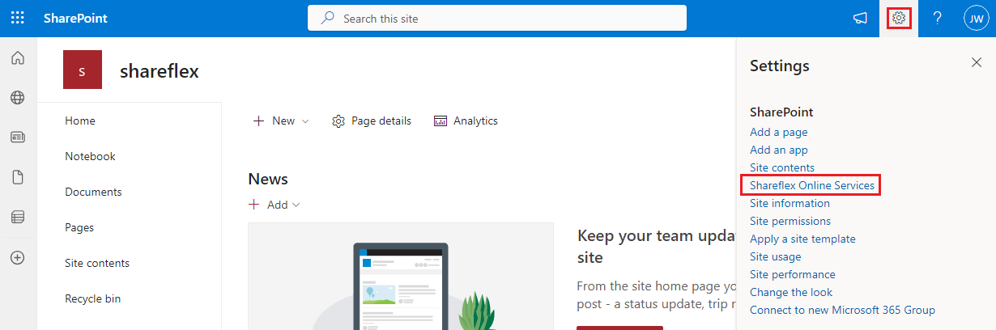Open Analytics in the command bar

click(x=466, y=121)
